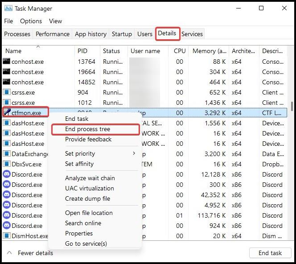Click the Task Manager title bar icon
This screenshot has height=264, width=296.
coord(8,8)
